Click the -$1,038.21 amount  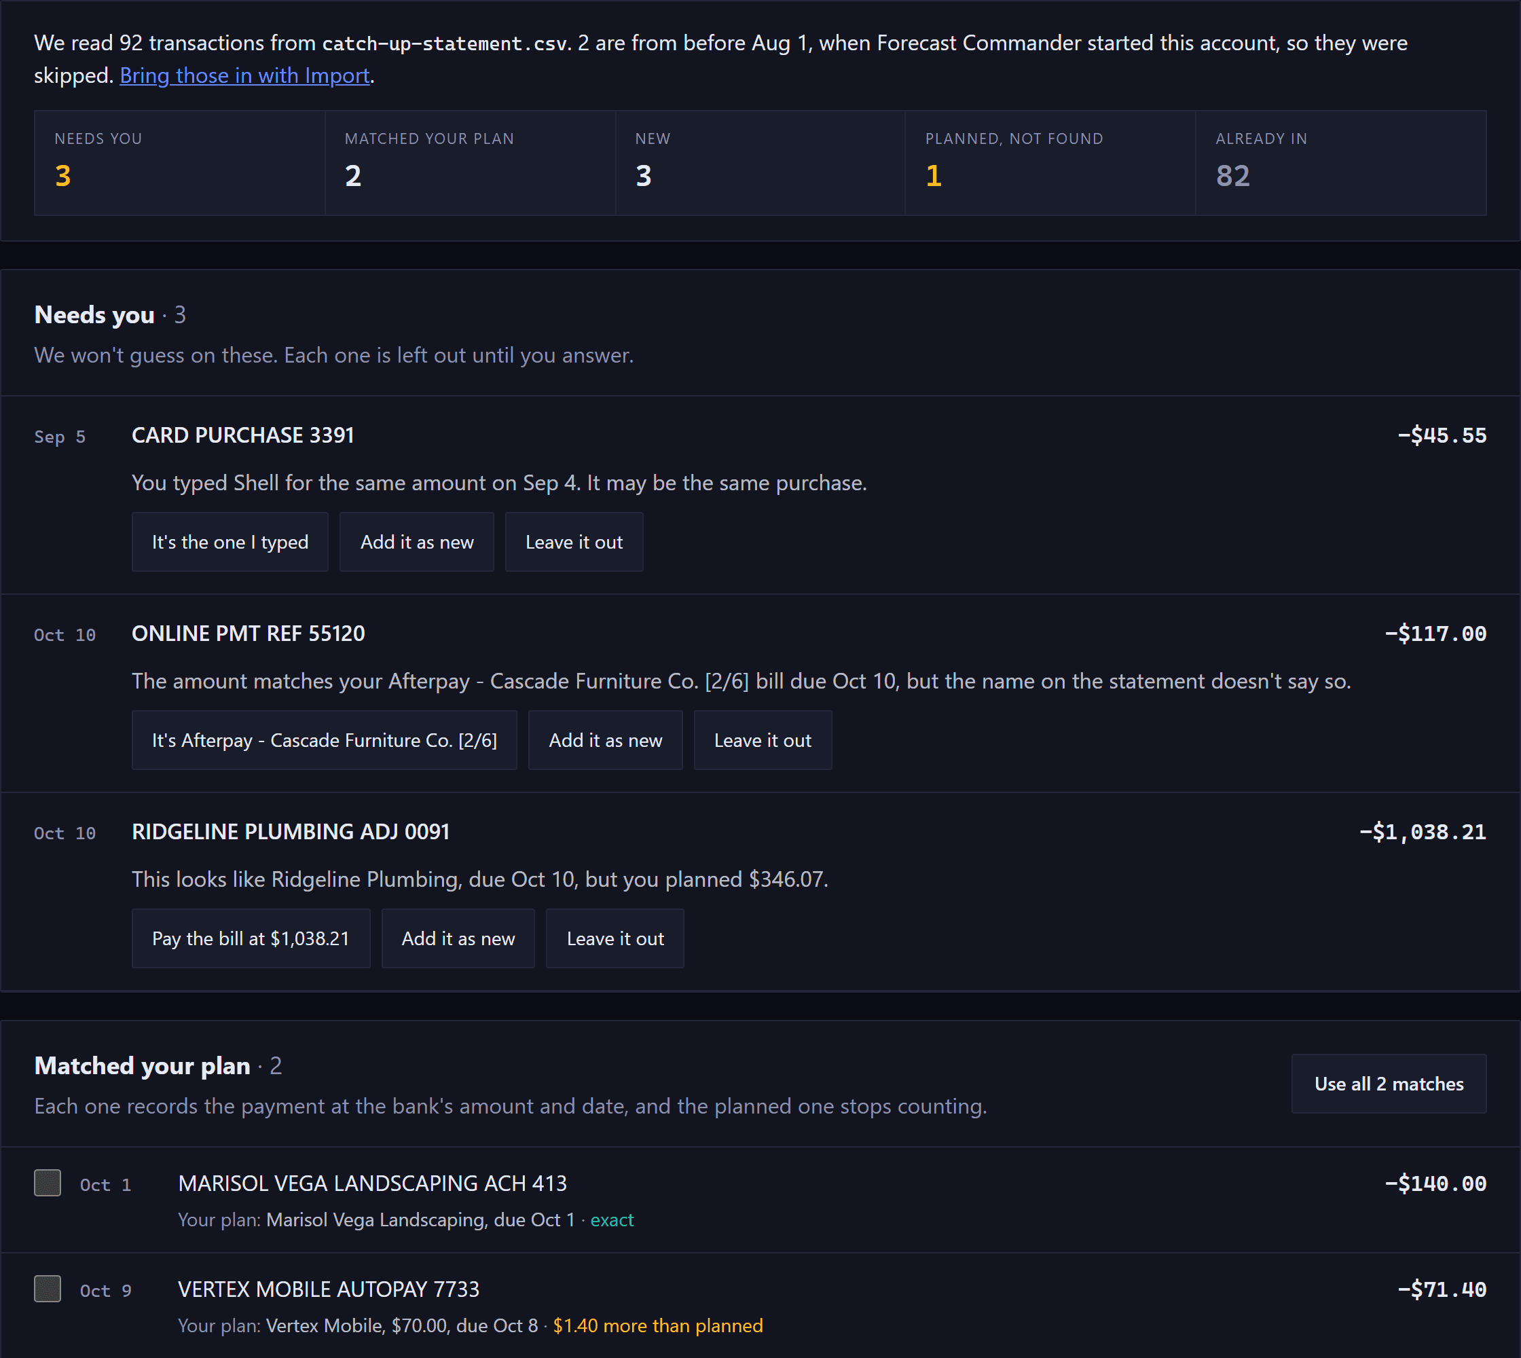1423,832
